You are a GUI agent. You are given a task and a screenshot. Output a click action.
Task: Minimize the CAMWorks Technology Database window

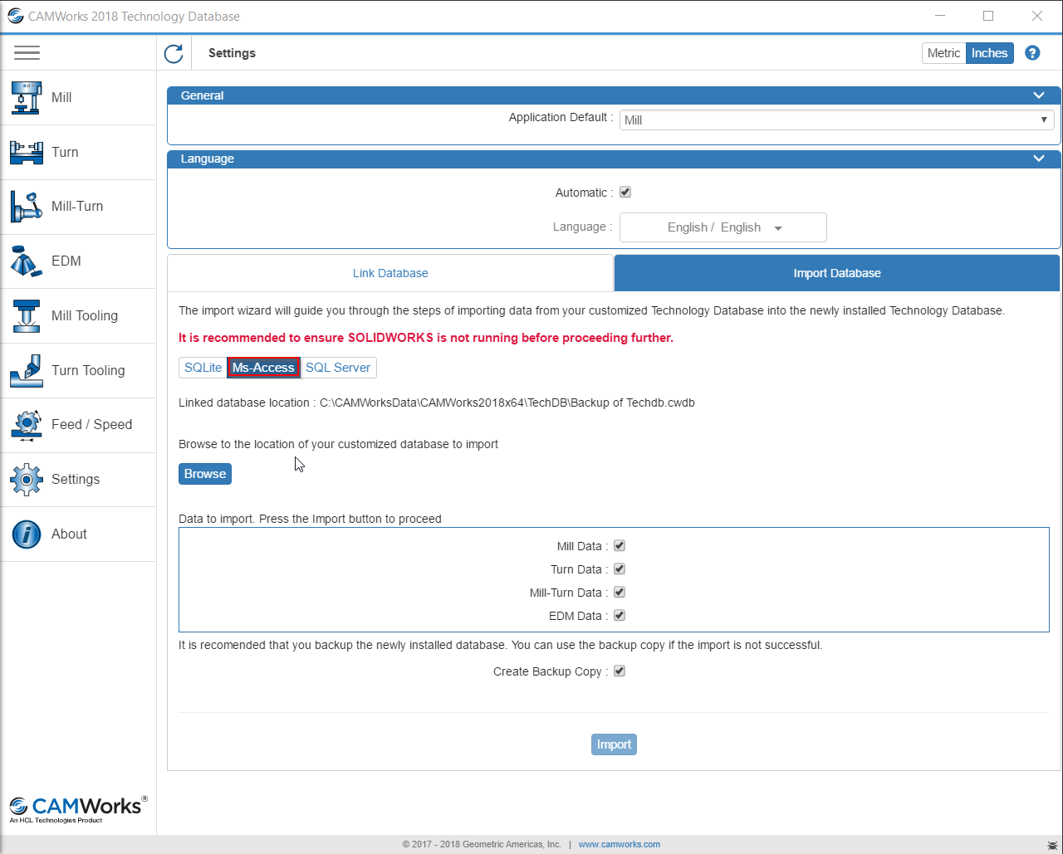click(x=939, y=16)
